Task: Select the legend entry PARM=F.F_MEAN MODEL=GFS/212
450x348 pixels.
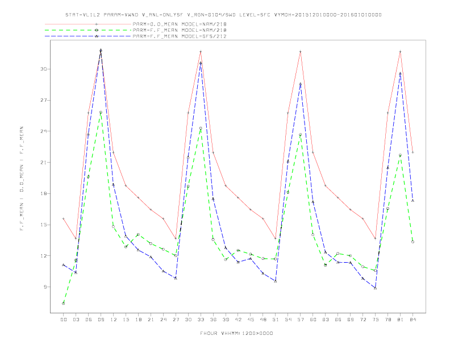Action: [x=180, y=36]
